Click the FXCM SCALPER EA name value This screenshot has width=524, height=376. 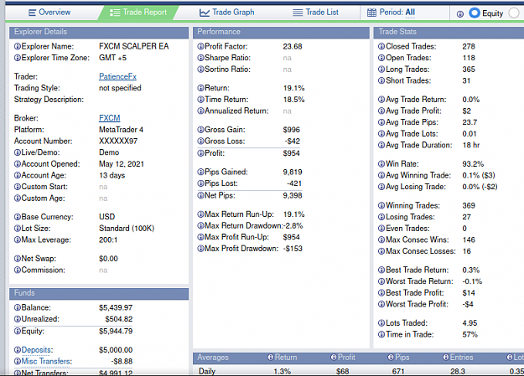pyautogui.click(x=133, y=46)
